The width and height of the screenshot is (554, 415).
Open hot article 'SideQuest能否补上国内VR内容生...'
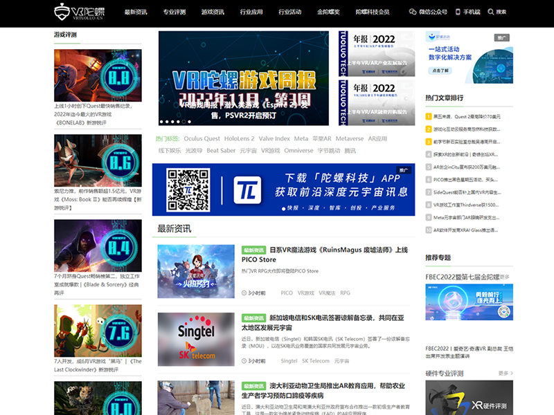coord(467,192)
